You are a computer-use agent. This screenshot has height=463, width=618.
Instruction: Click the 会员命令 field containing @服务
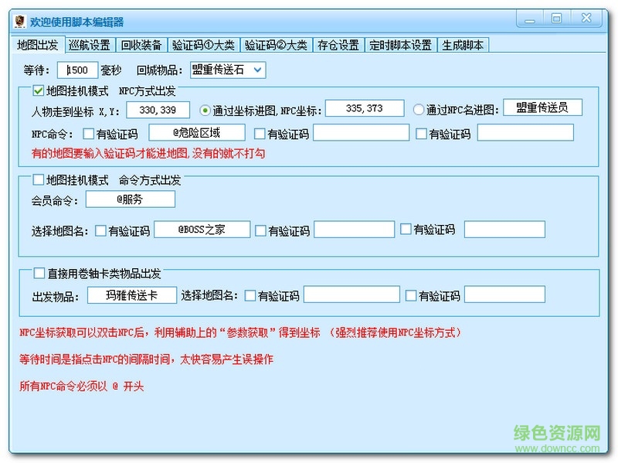tap(130, 199)
